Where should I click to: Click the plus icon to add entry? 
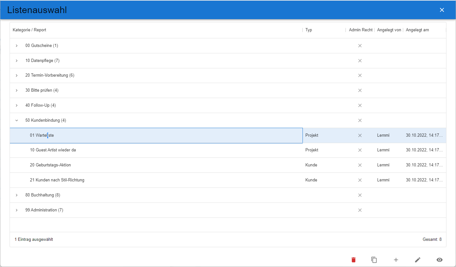point(396,260)
